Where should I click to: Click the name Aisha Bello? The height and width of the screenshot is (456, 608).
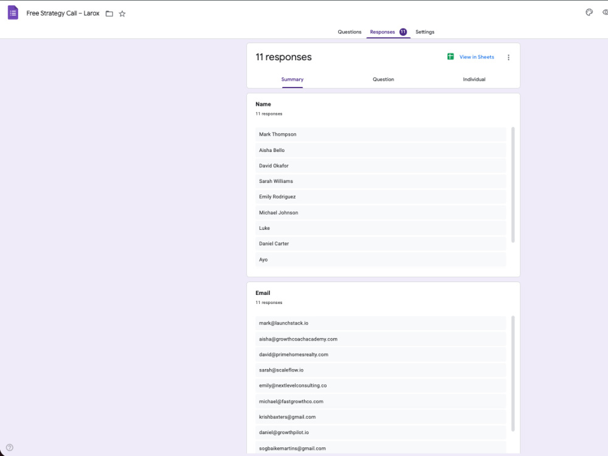(272, 150)
